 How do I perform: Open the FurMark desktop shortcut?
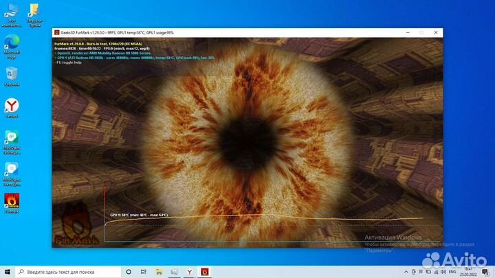coord(12,200)
